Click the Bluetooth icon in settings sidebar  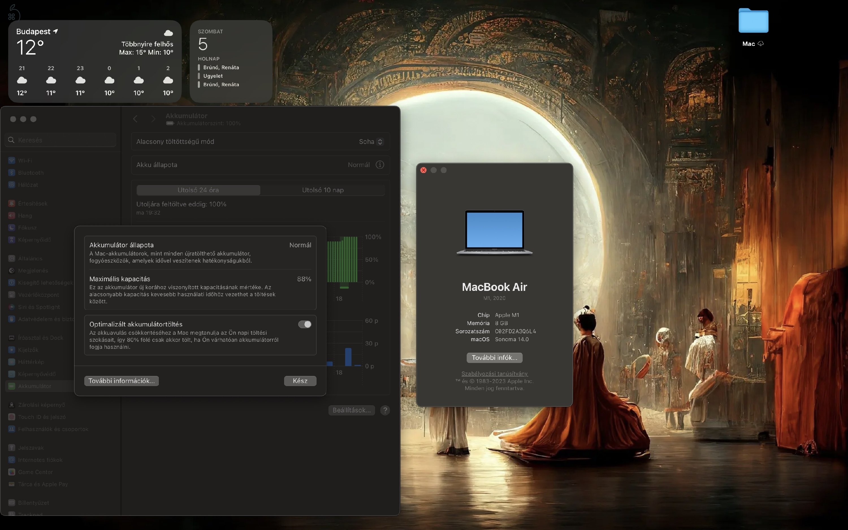pyautogui.click(x=12, y=172)
